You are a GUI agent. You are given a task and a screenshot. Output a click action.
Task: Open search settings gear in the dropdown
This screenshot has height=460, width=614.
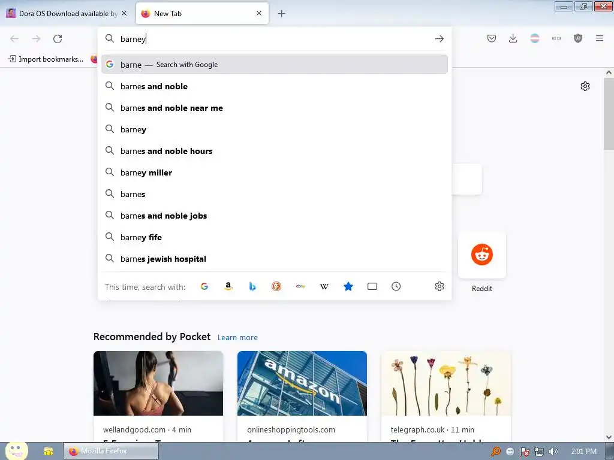pyautogui.click(x=440, y=286)
